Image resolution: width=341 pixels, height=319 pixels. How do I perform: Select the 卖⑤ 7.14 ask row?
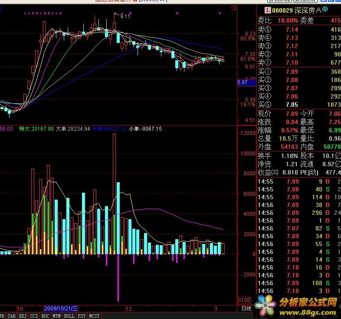click(x=299, y=30)
